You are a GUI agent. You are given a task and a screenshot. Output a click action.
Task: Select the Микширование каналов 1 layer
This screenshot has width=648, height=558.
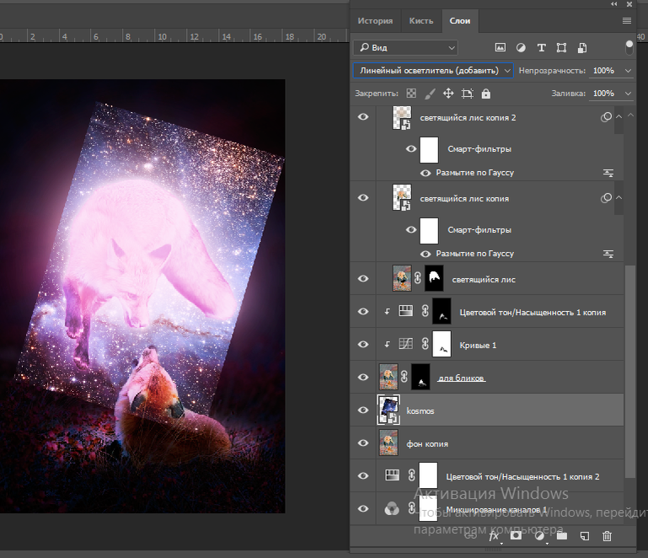click(x=496, y=510)
